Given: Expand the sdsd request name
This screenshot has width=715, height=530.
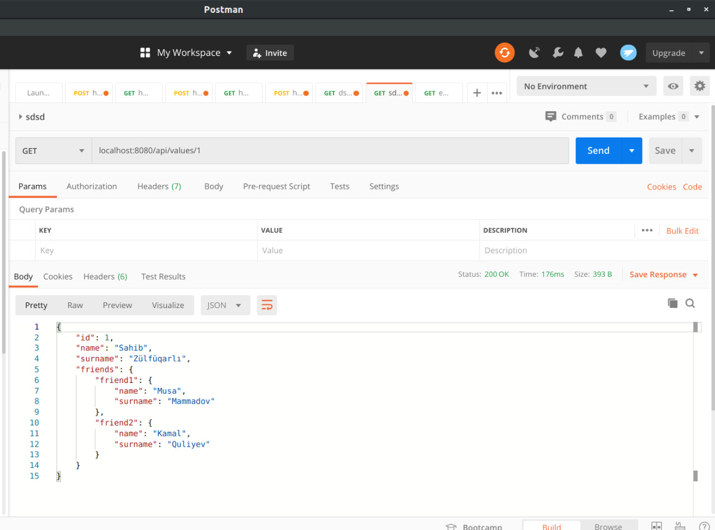Looking at the screenshot, I should [x=31, y=117].
